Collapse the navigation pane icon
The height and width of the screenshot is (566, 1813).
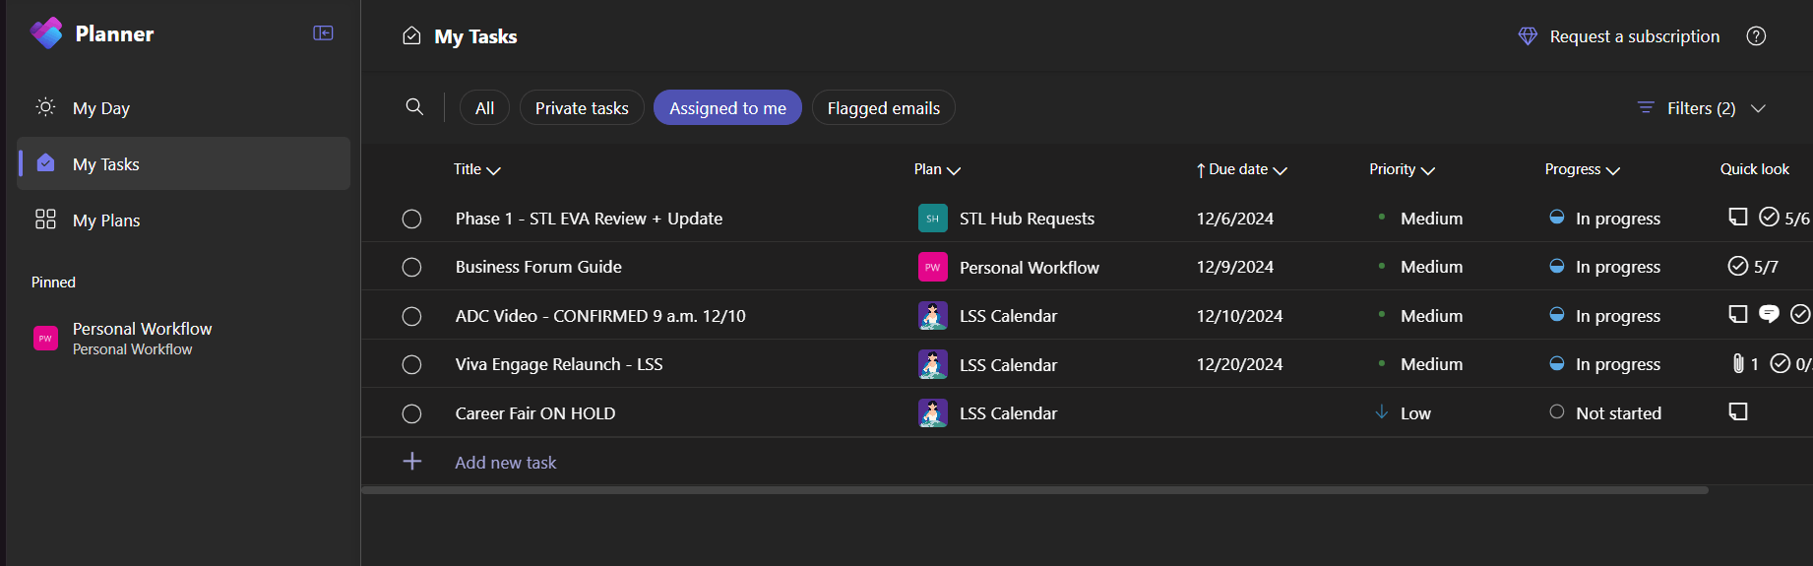323,33
